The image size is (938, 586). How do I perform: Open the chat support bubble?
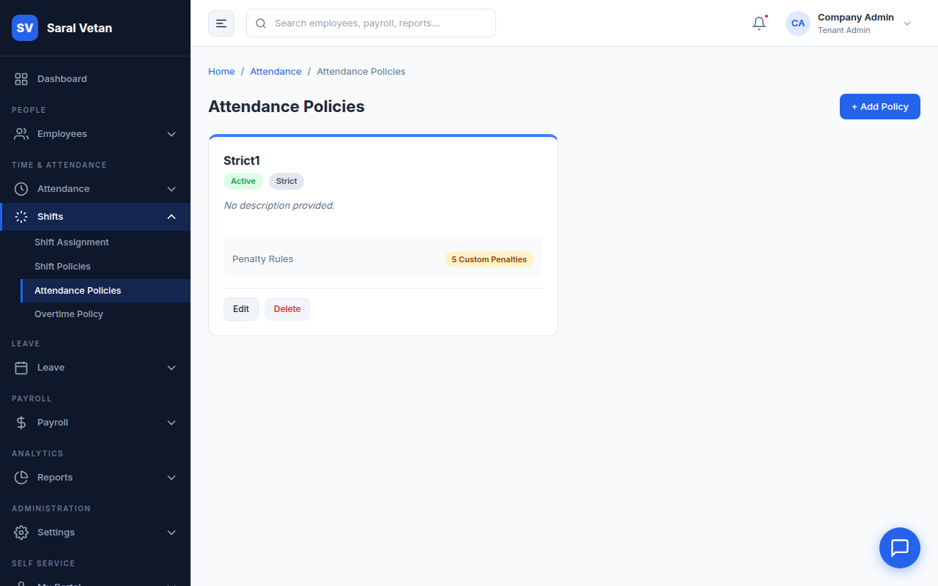tap(900, 548)
